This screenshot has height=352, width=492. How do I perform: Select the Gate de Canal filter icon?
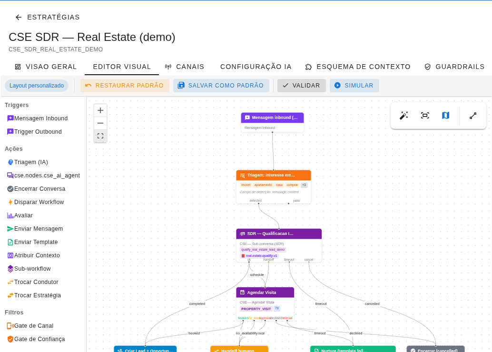tap(10, 326)
